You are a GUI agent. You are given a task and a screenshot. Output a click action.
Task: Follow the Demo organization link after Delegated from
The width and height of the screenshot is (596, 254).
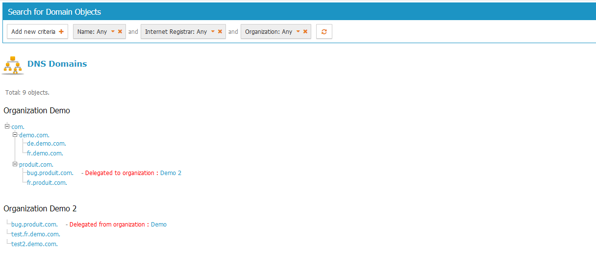pyautogui.click(x=159, y=225)
